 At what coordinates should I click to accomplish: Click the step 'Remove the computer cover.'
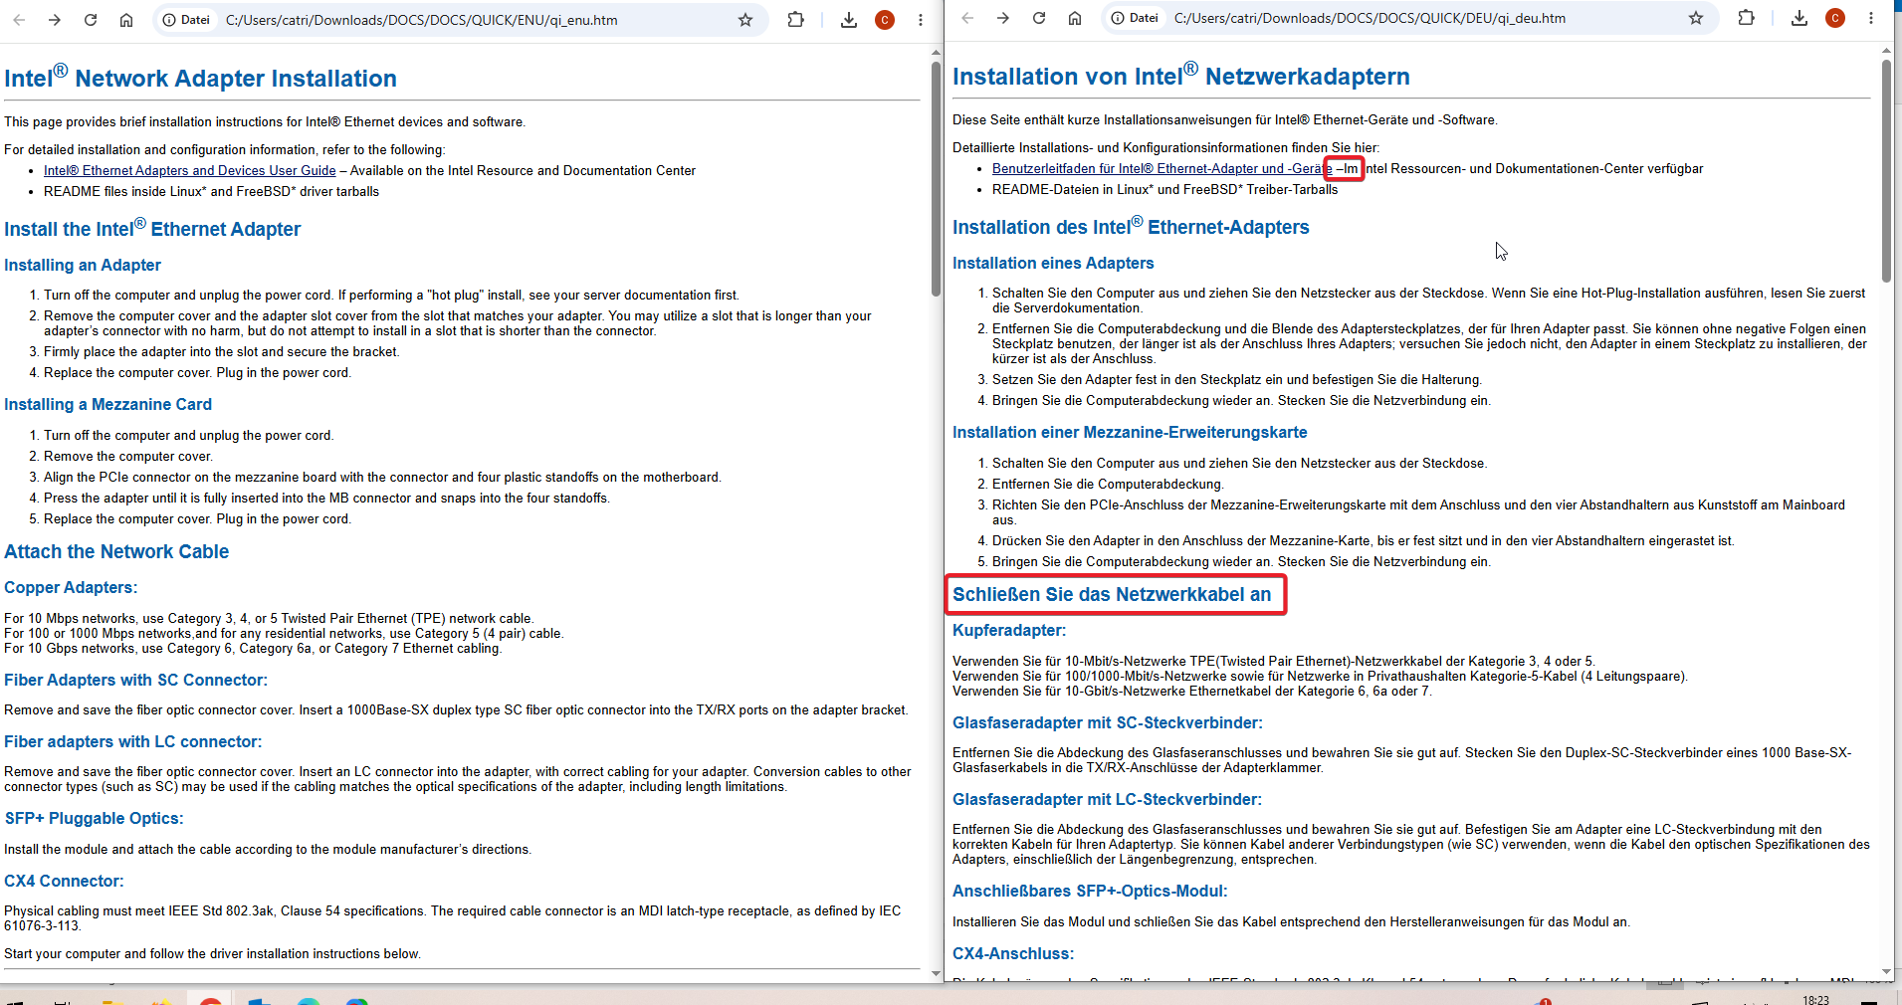[x=128, y=457]
